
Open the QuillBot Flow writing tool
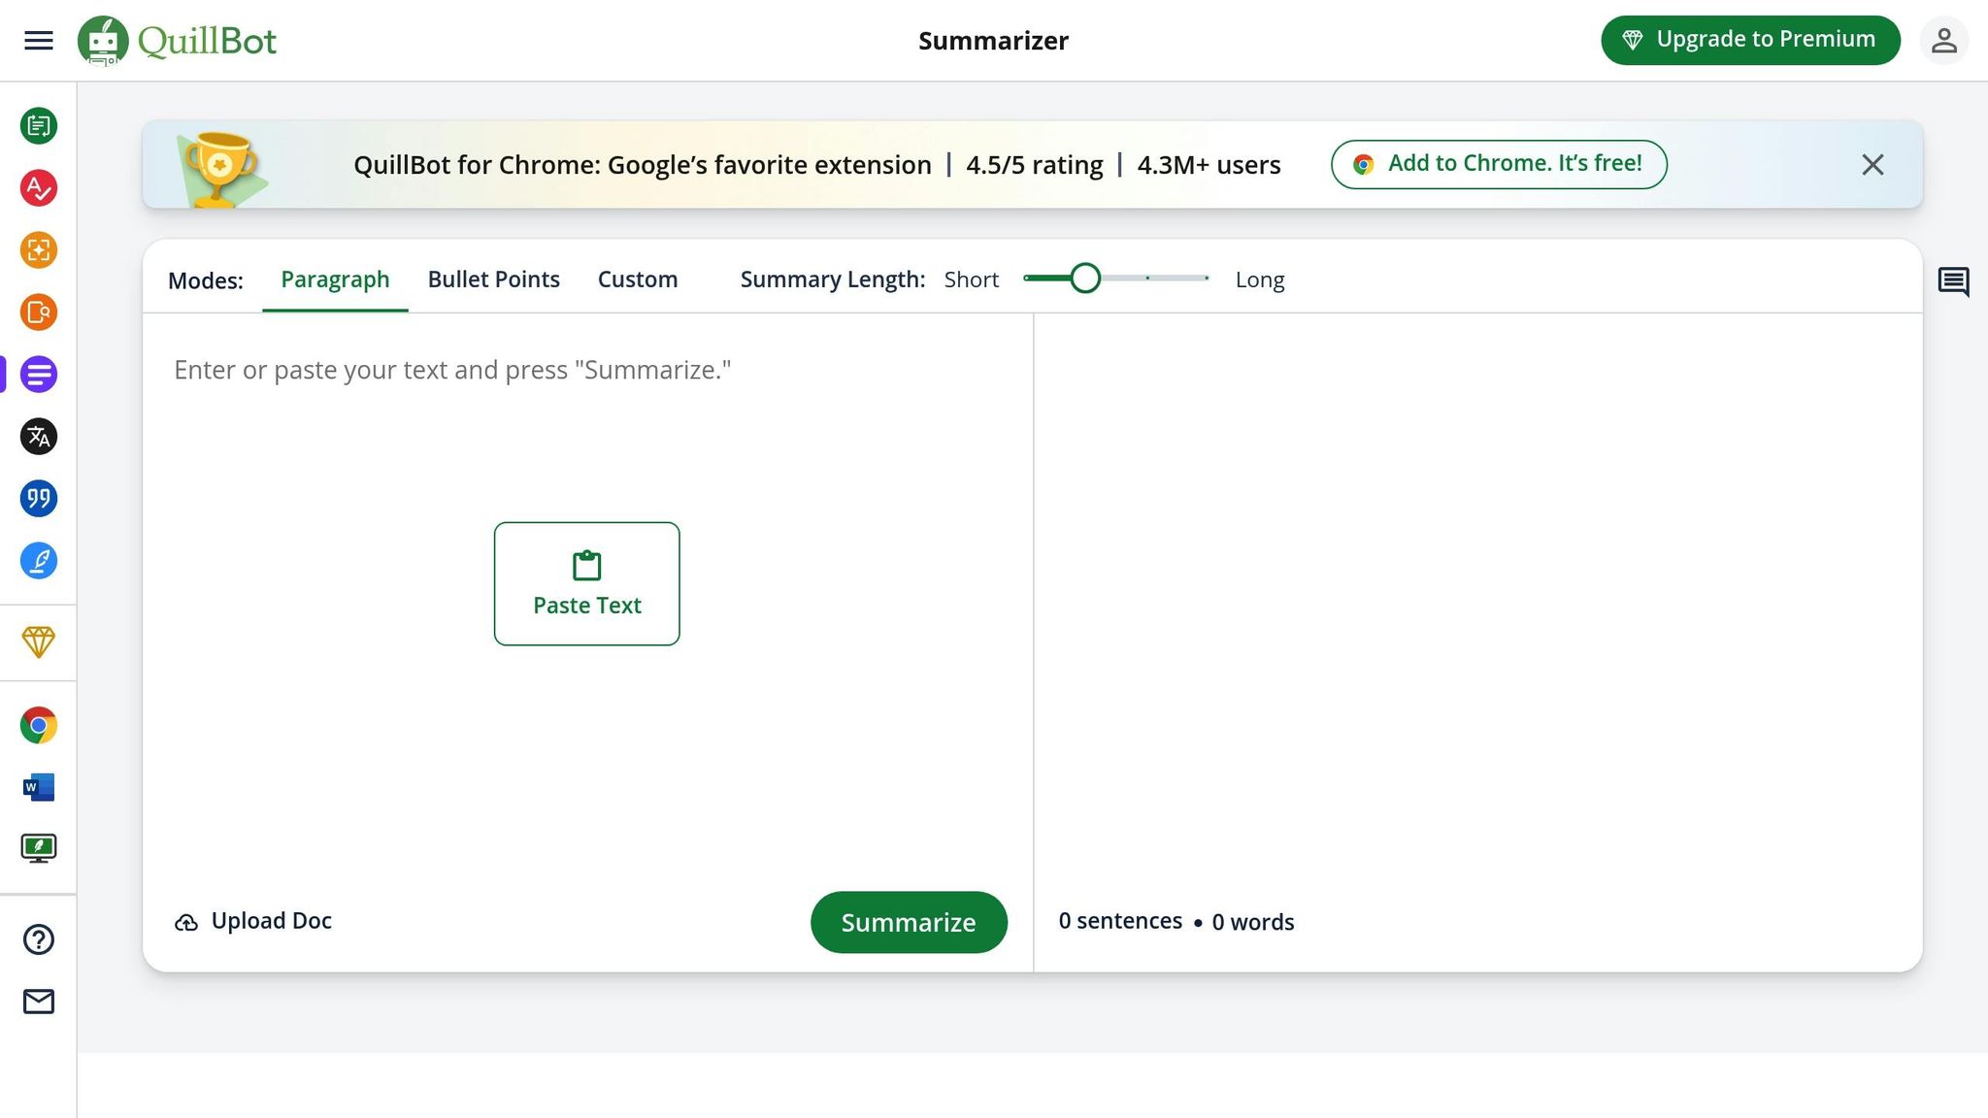pos(39,560)
